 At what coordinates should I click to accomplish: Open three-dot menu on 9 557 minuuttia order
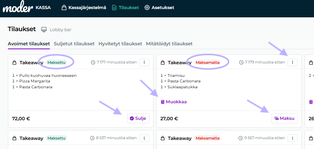293,138
